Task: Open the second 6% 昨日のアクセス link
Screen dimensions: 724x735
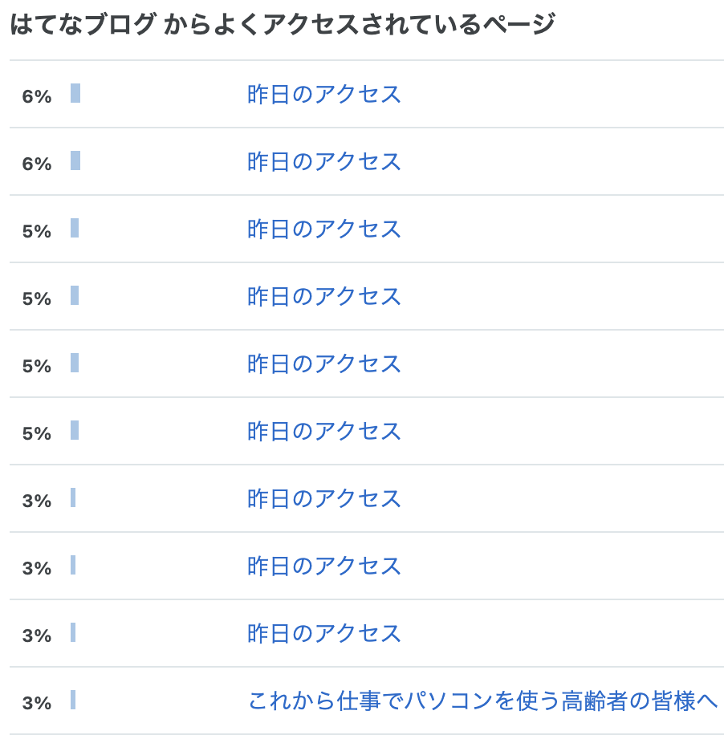Action: (x=324, y=162)
